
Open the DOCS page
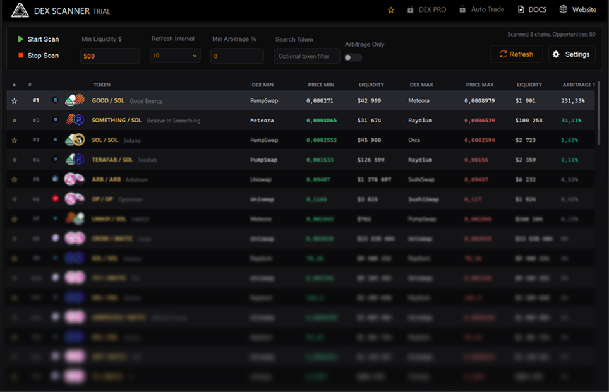(532, 10)
